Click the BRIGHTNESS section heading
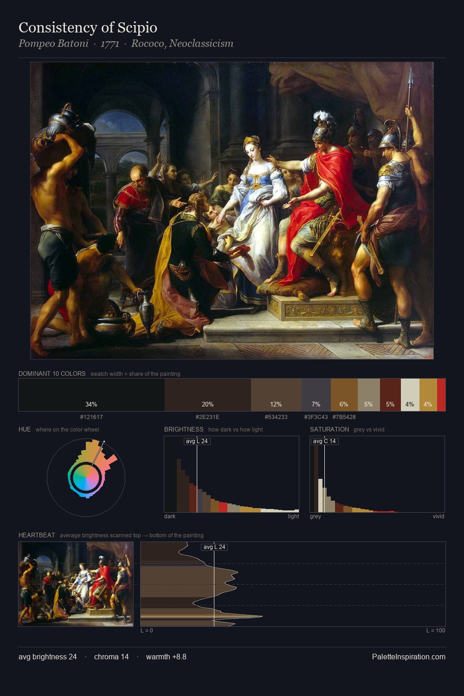 [x=184, y=429]
